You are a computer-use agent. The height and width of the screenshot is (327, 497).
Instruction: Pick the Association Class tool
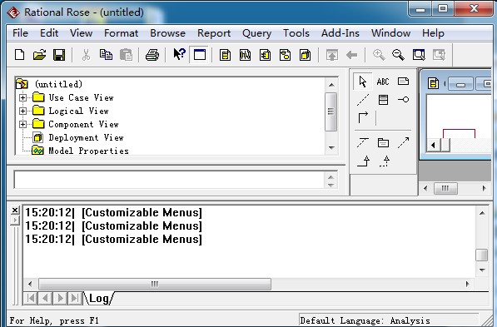click(x=363, y=142)
